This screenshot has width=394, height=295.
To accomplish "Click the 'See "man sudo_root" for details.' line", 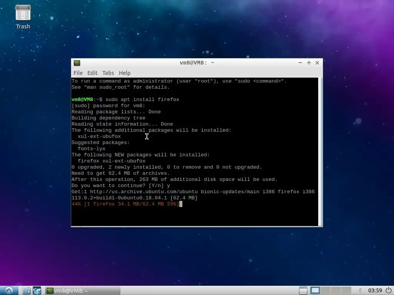I will tap(120, 87).
